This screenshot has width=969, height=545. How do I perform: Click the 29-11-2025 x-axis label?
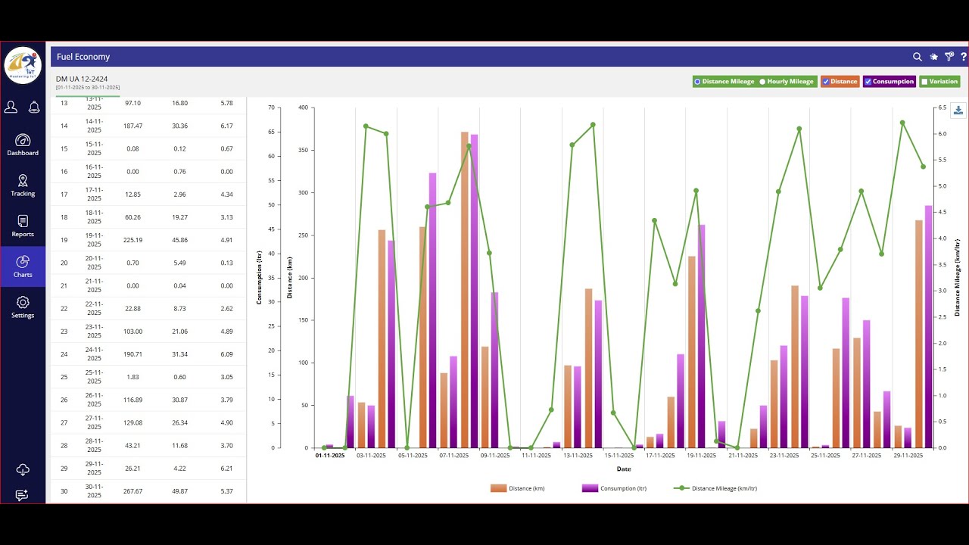[908, 456]
